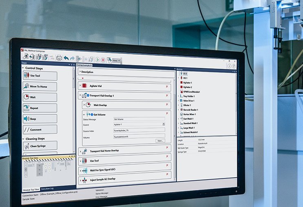Delete the Agitate Vial step with red X
303x207 pixels.
[167, 87]
